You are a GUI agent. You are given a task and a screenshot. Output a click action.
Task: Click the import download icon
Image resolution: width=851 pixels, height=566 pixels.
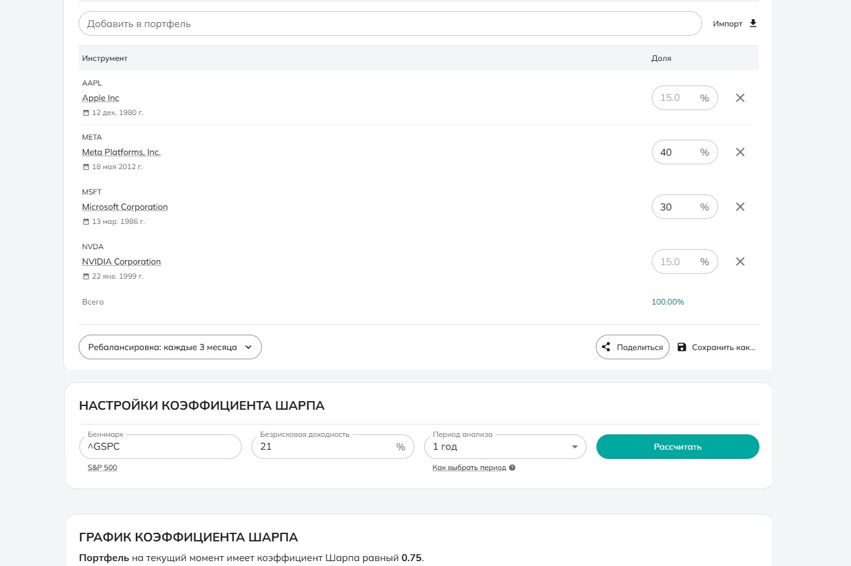point(753,23)
